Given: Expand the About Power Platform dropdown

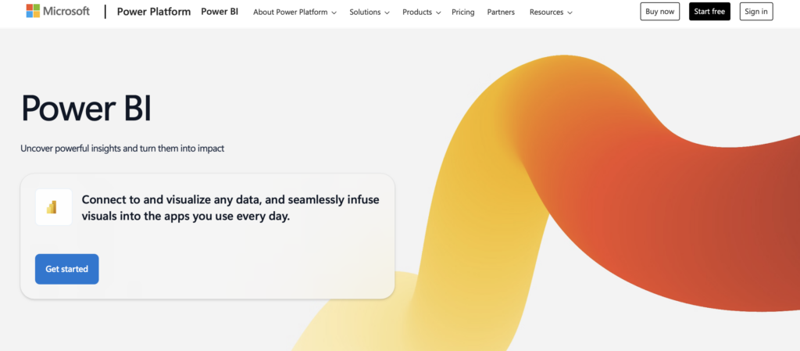Looking at the screenshot, I should tap(295, 13).
